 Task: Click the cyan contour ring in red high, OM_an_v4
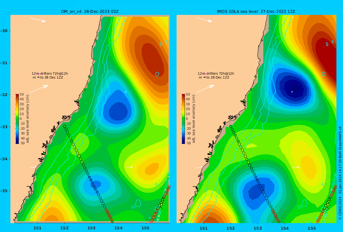157,74
